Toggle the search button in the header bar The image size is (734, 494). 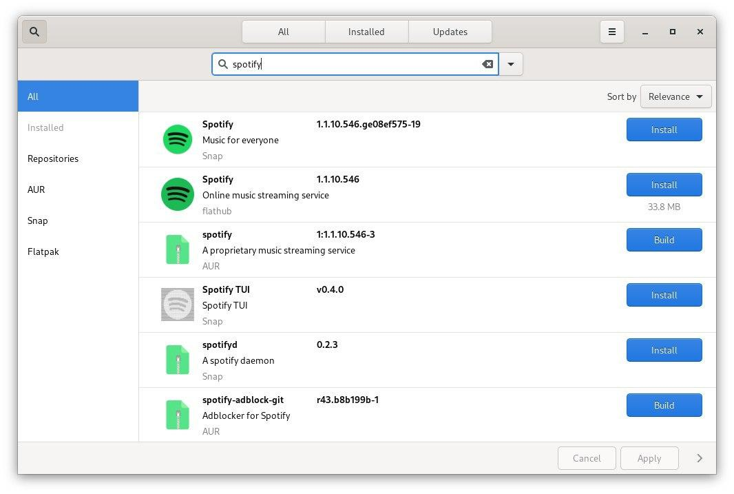coord(34,32)
